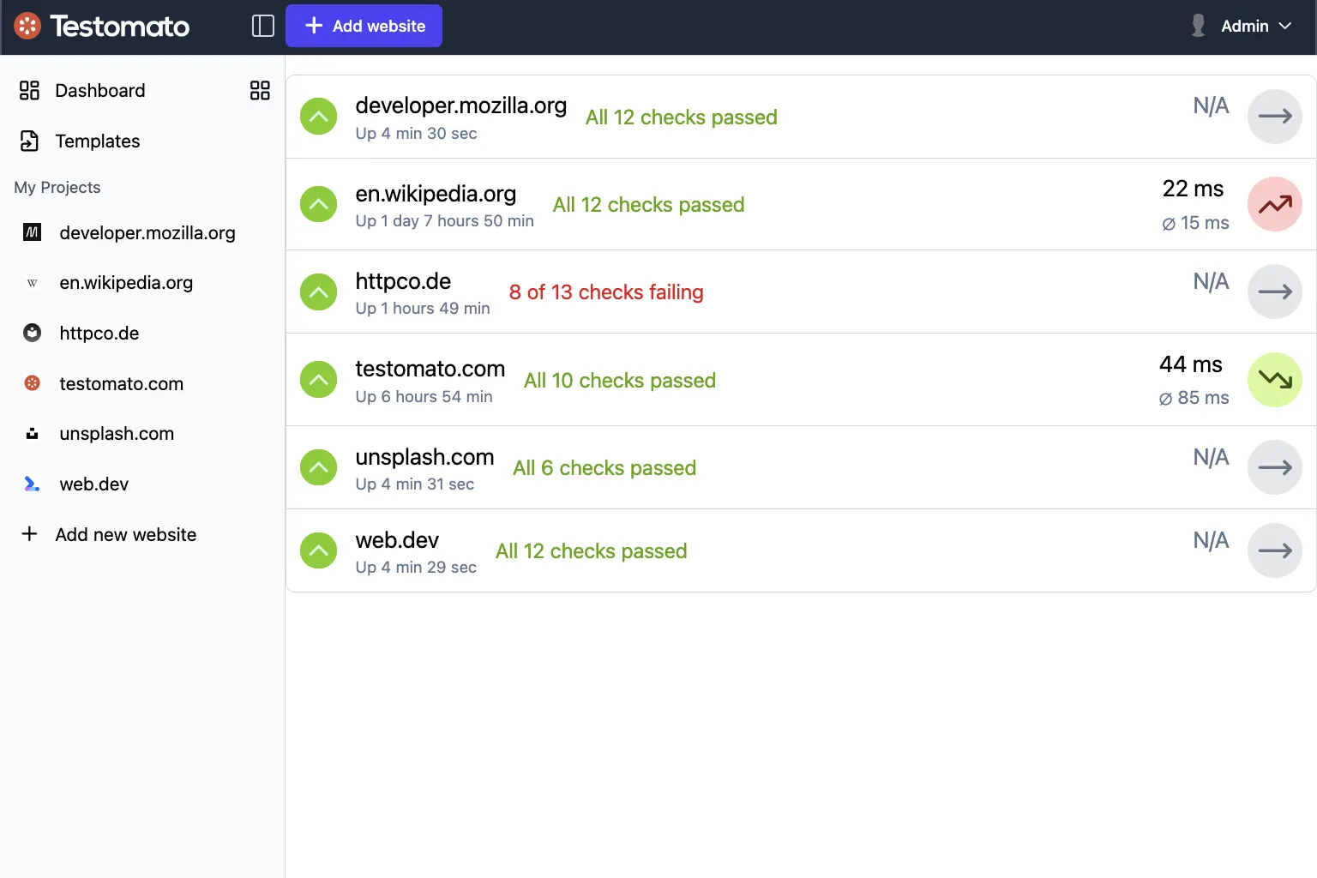1317x878 pixels.
Task: Click the web.dev favicon in sidebar
Action: (x=33, y=484)
